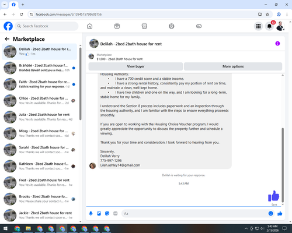Click the site info icon in address bar
The image size is (292, 233).
point(31,15)
